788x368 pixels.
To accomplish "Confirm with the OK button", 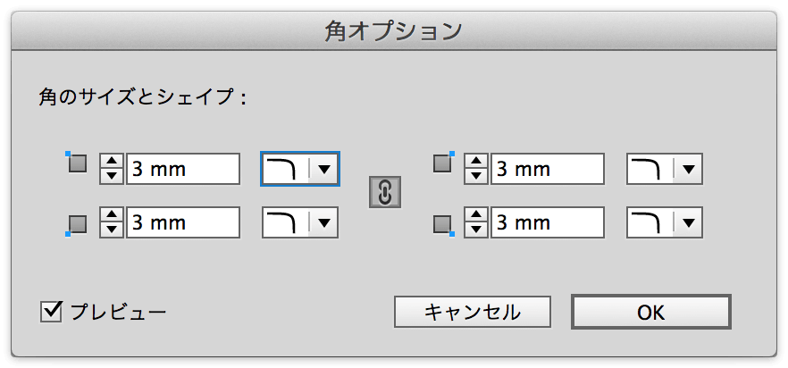I will (x=650, y=313).
